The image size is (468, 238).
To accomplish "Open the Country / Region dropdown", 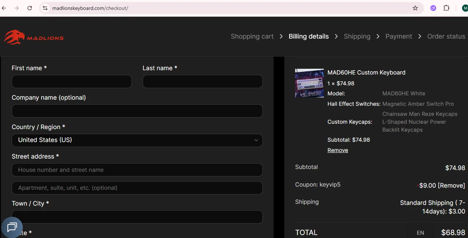I will 137,140.
